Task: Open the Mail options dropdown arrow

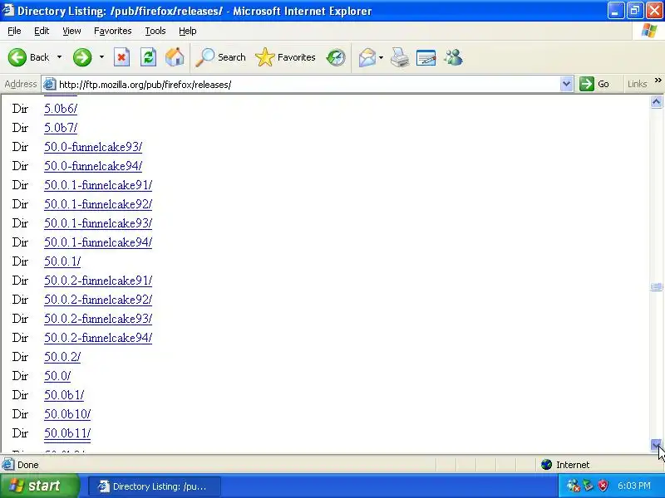Action: (381, 57)
